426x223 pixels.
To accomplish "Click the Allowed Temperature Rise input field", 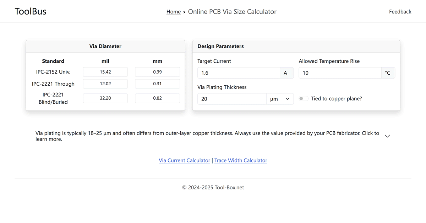I will pos(340,73).
